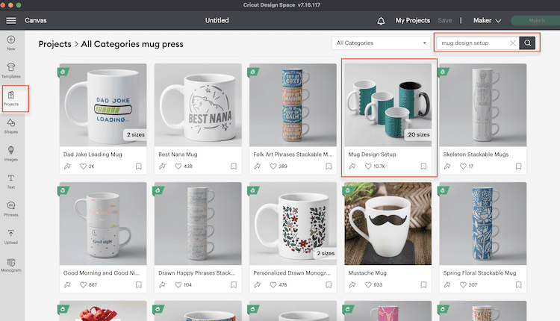Open the Shapes tool
This screenshot has height=321, width=560.
[x=11, y=126]
